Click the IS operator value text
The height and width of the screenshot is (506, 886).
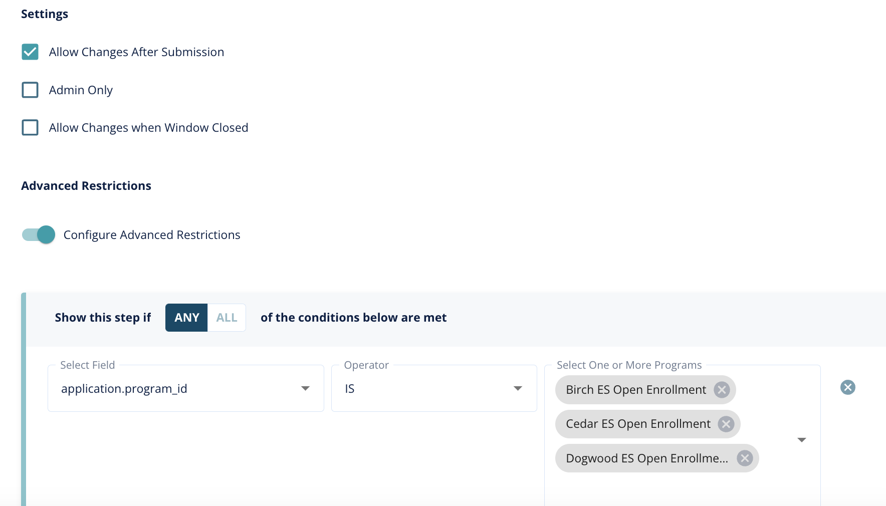coord(350,389)
